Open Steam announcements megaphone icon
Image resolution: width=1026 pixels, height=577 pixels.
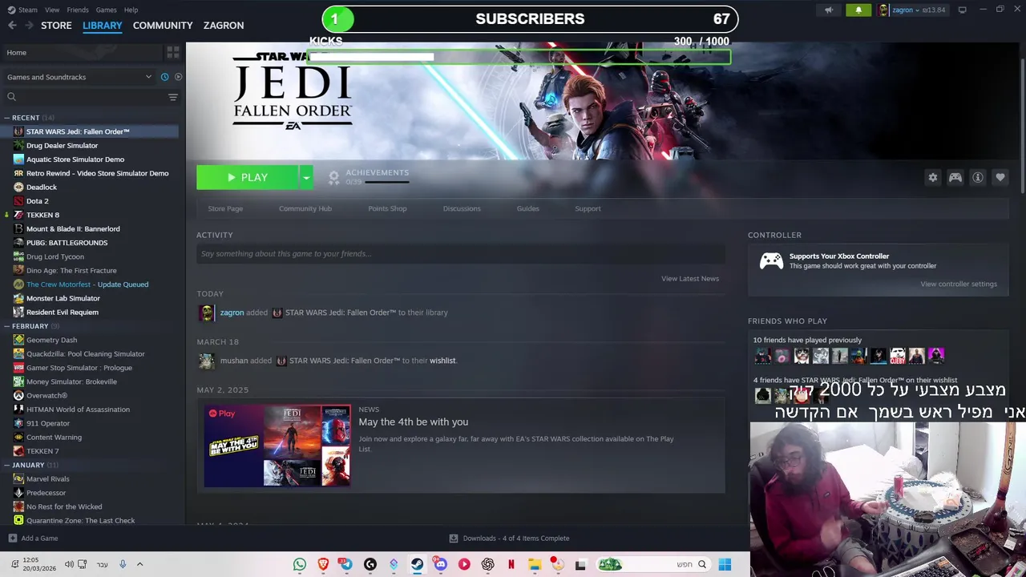pos(830,10)
